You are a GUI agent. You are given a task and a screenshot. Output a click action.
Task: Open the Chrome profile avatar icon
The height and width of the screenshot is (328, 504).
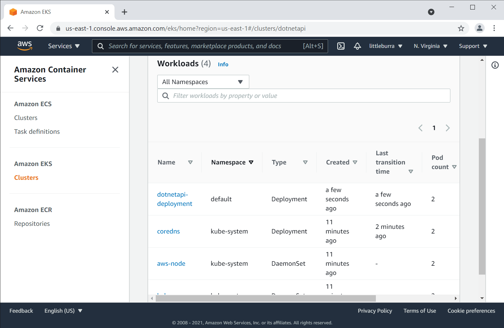click(x=479, y=28)
